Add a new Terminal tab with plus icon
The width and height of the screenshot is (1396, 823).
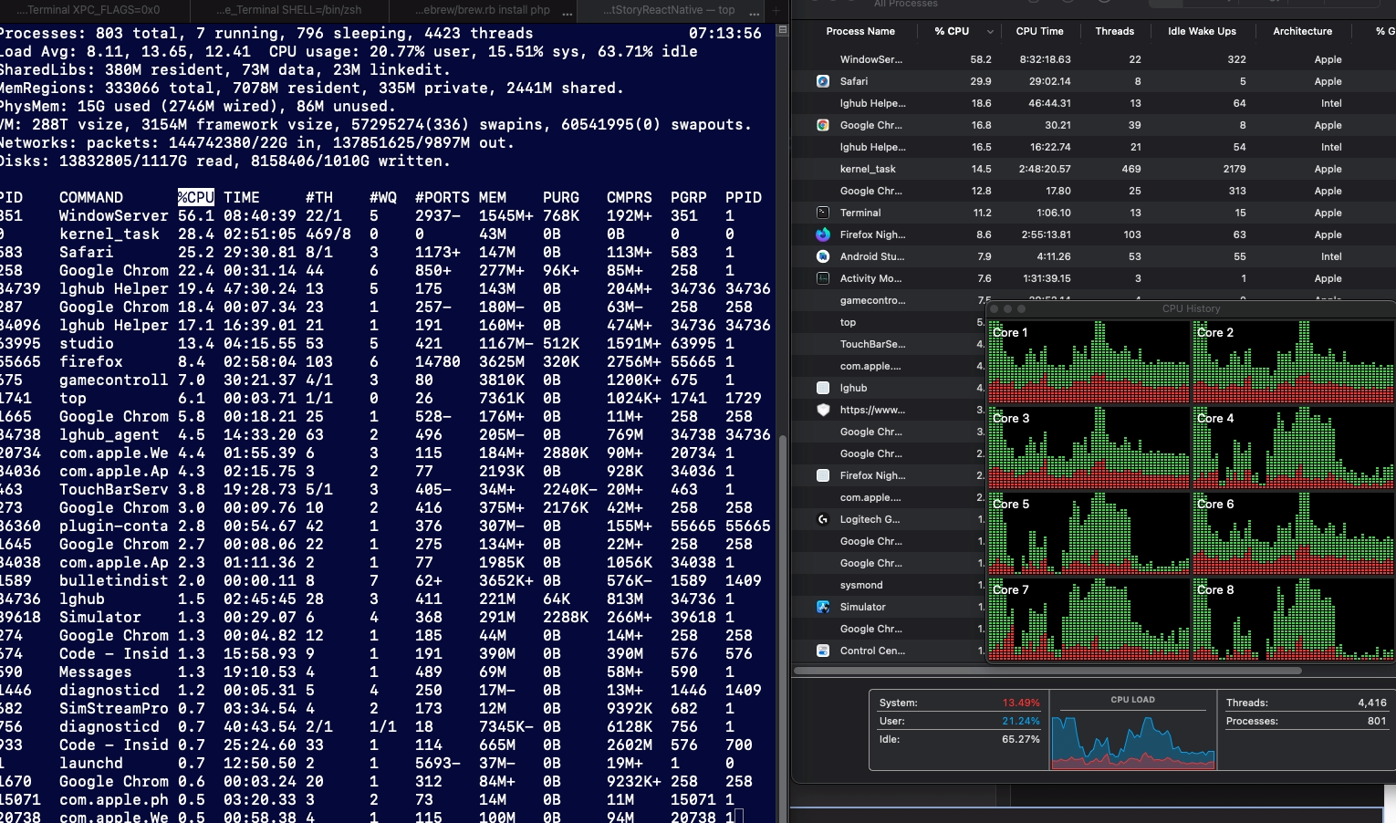776,10
